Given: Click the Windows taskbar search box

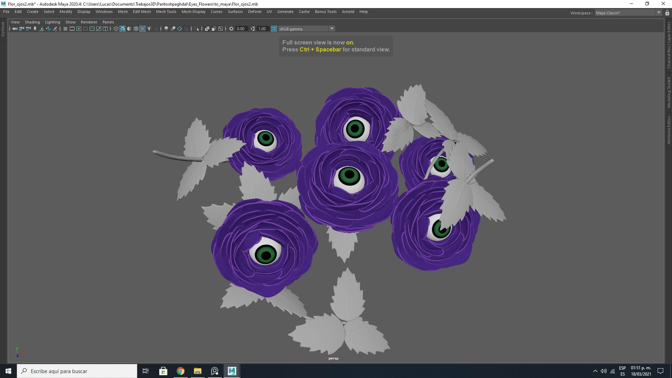Looking at the screenshot, I should coord(77,371).
